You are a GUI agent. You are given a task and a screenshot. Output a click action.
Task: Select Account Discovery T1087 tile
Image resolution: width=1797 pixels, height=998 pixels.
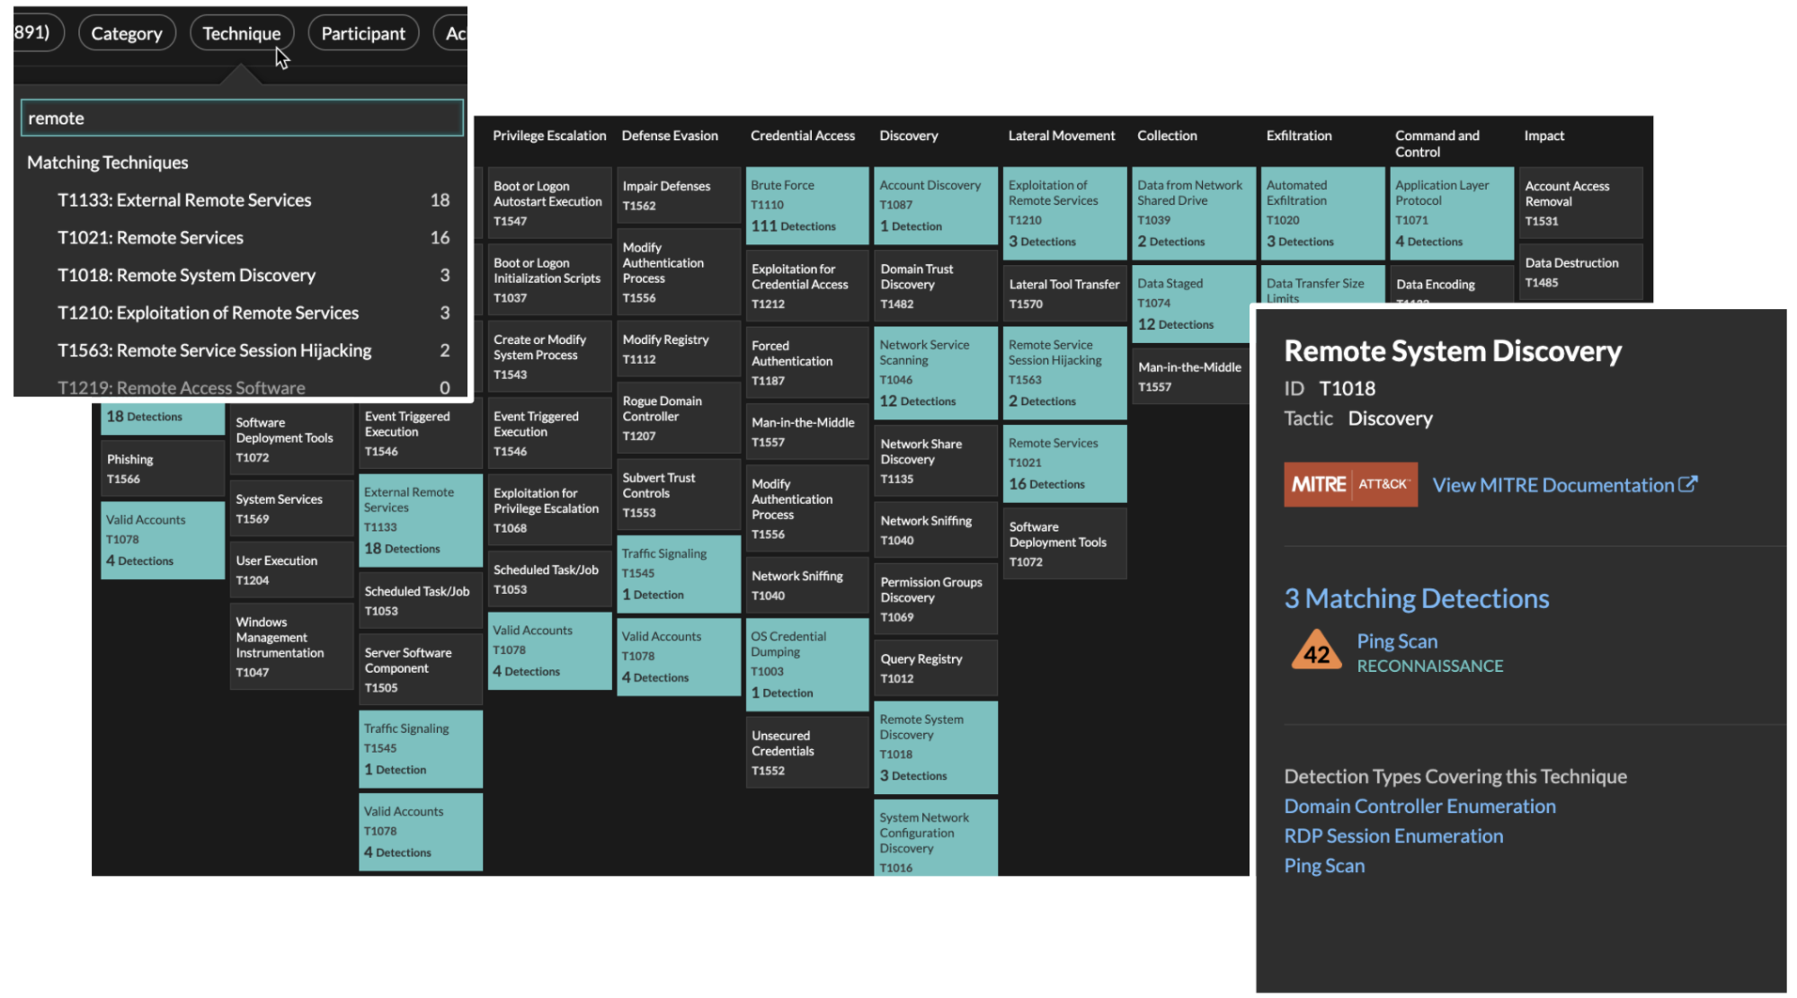coord(936,206)
